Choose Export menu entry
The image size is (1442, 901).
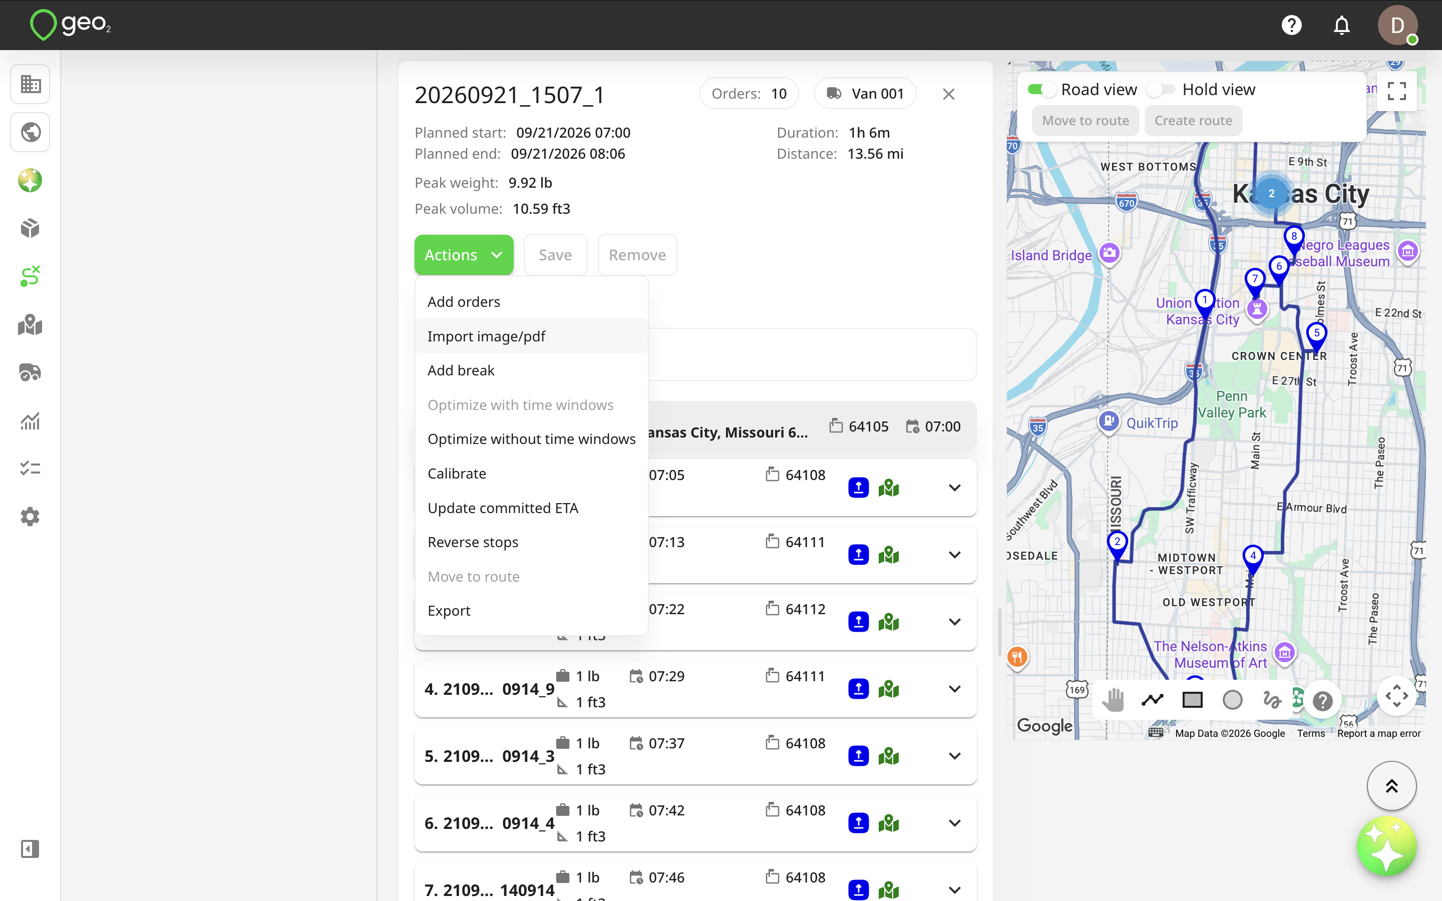(531, 611)
